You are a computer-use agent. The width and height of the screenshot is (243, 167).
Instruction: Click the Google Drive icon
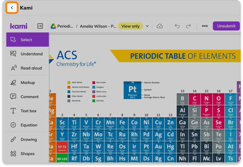coord(53,26)
